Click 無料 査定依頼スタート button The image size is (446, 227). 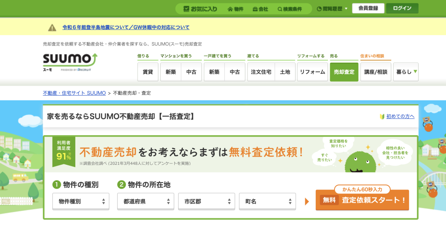tap(362, 200)
